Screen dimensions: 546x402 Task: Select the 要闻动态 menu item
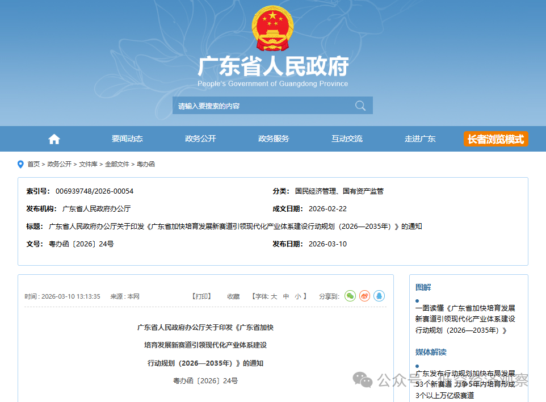tap(127, 139)
